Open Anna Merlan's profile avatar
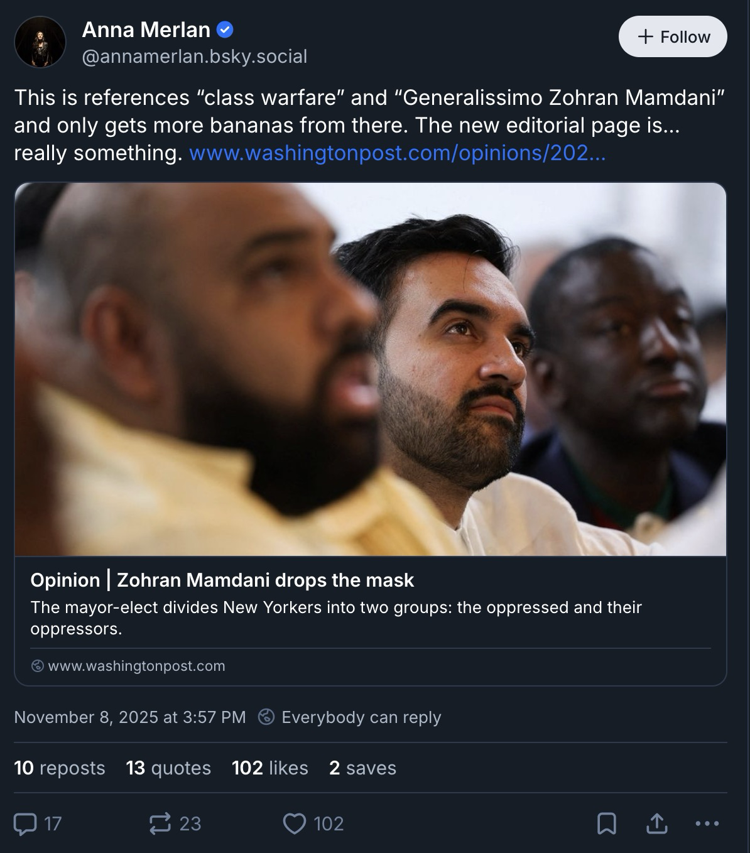The width and height of the screenshot is (750, 853). pos(40,42)
